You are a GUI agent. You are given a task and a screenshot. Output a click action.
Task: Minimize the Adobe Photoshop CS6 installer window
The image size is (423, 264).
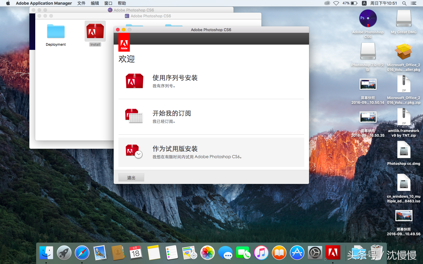click(x=124, y=30)
